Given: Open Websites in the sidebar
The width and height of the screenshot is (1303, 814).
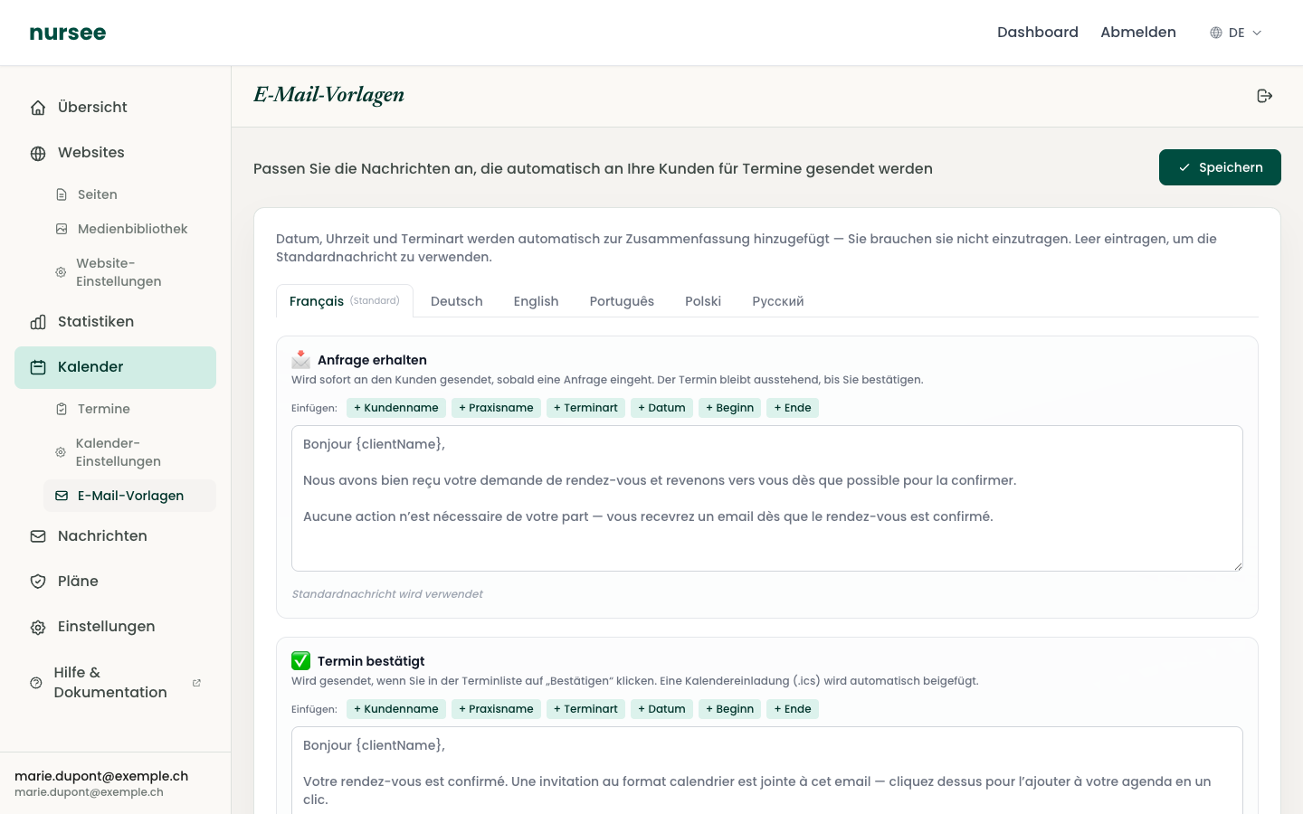Looking at the screenshot, I should 116,153.
